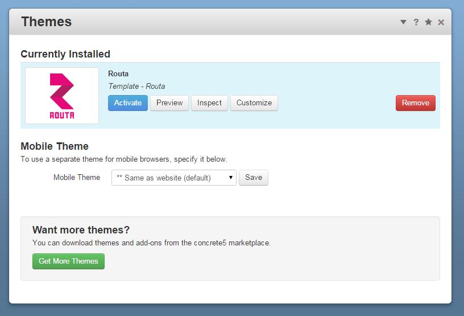Click the Mobile Theme section heading
The image size is (464, 316).
tap(55, 146)
